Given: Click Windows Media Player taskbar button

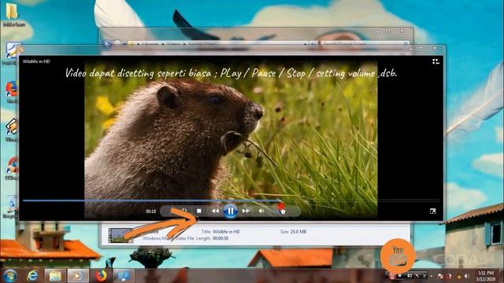Looking at the screenshot, I should point(77,276).
